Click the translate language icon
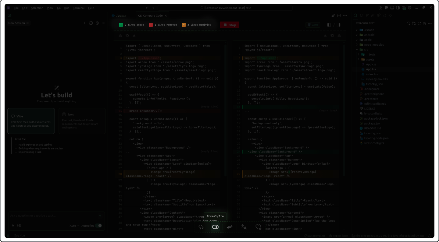 coord(244,227)
